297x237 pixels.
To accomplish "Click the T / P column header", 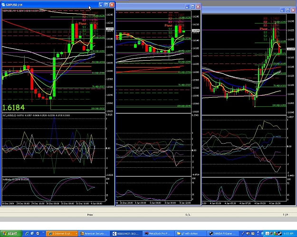I will point(286,215).
